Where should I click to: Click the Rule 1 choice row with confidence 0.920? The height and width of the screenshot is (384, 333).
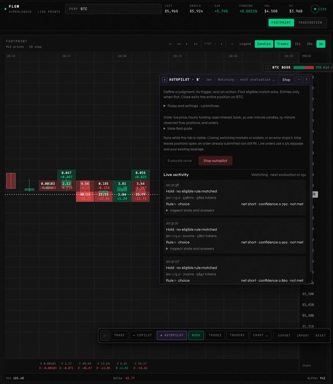tap(235, 242)
